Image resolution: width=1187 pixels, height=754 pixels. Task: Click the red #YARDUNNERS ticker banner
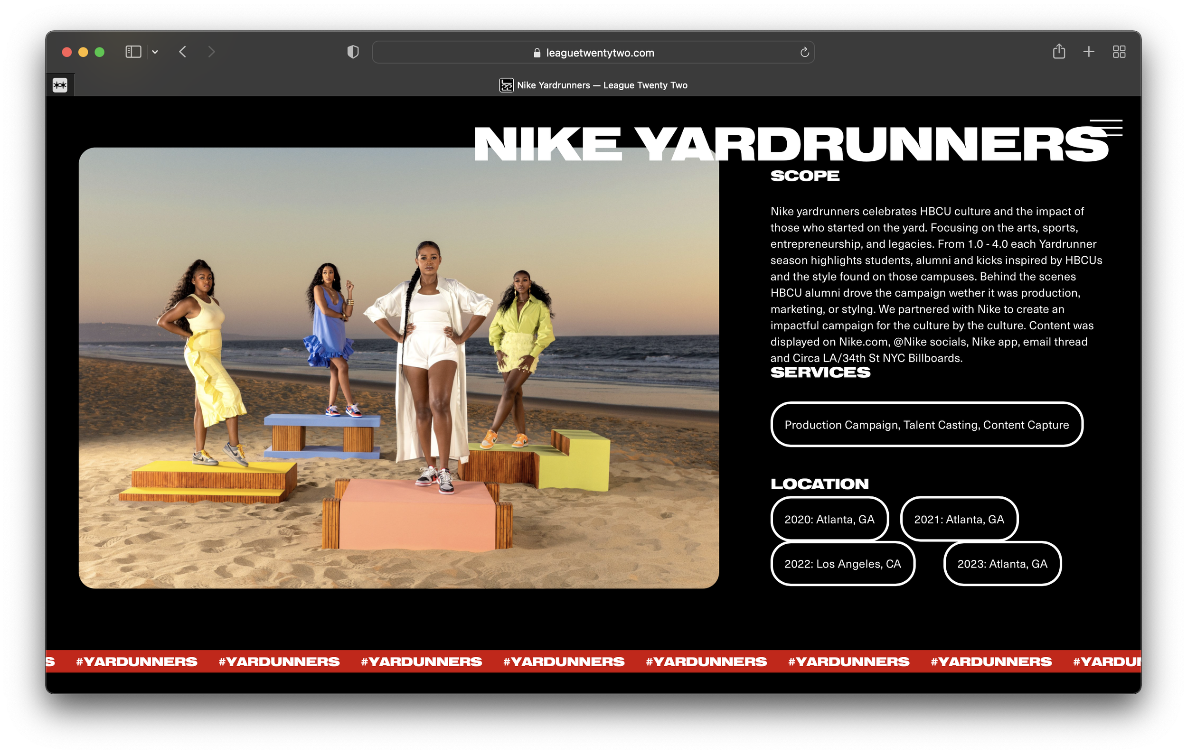tap(593, 661)
